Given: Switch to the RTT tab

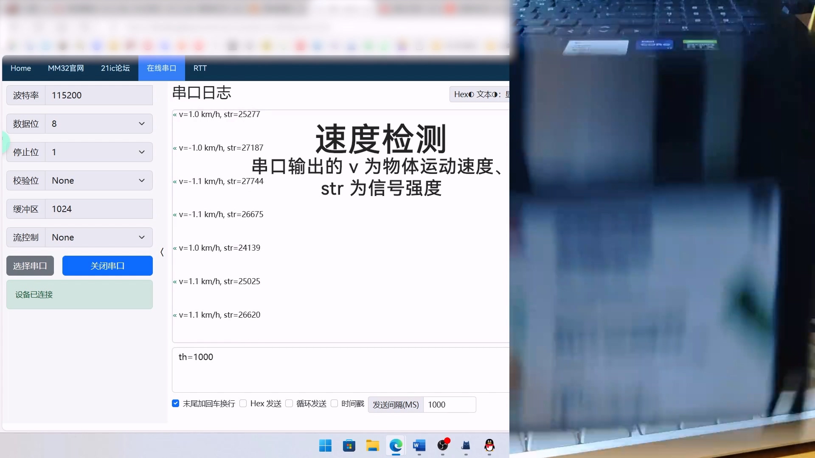Looking at the screenshot, I should click(x=200, y=68).
